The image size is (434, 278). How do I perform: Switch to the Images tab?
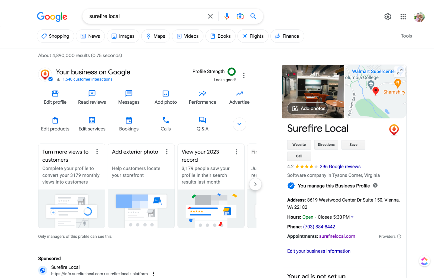click(123, 36)
